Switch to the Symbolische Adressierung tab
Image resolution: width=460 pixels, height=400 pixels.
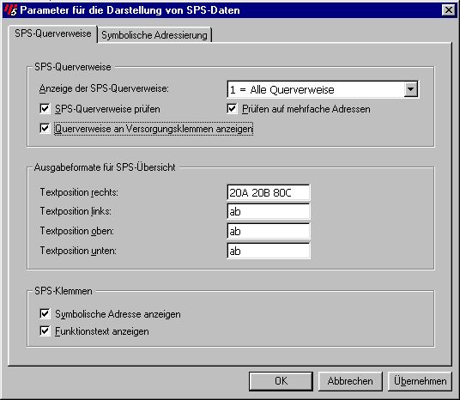154,35
